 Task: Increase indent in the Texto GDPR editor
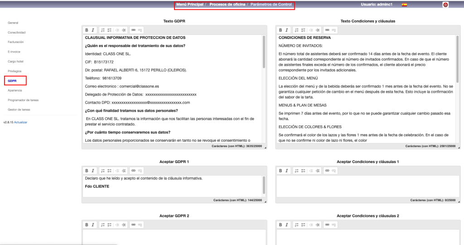[124, 30]
